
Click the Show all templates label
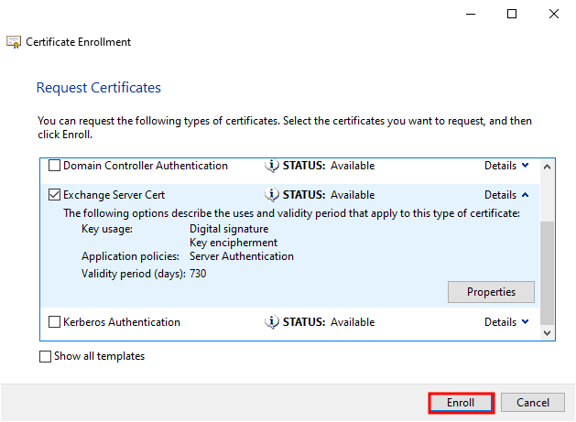[x=99, y=356]
